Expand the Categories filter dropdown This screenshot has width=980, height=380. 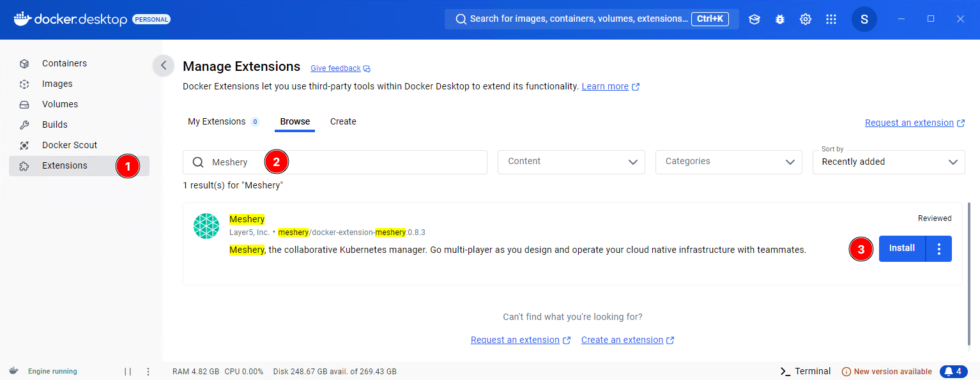point(728,162)
